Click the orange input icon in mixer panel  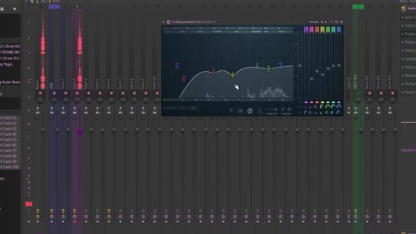click(404, 8)
